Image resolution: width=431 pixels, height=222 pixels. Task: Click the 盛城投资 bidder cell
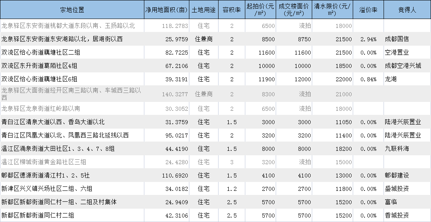407,188
